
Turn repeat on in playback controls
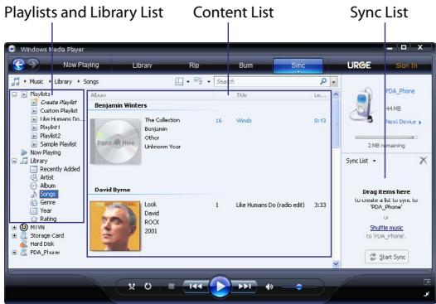(148, 287)
